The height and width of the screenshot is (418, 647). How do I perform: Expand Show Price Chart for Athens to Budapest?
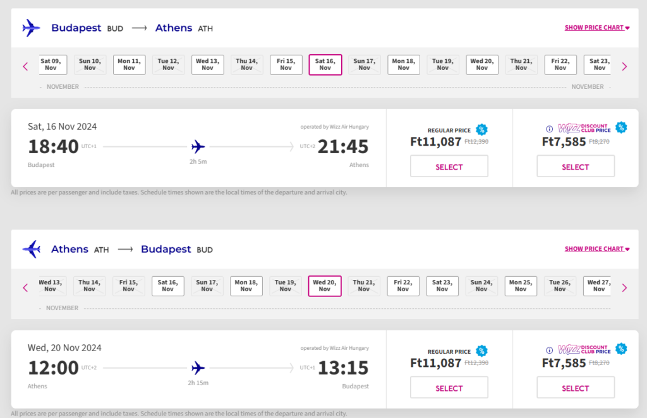597,249
